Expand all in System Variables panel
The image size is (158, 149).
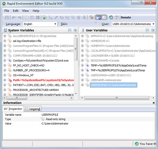[76, 30]
